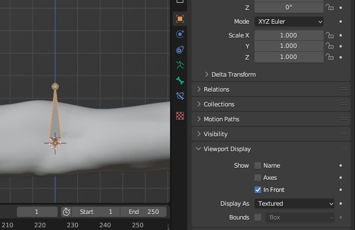Open the Display As Textured dropdown
Screen dimensions: 355x230
tap(294, 204)
